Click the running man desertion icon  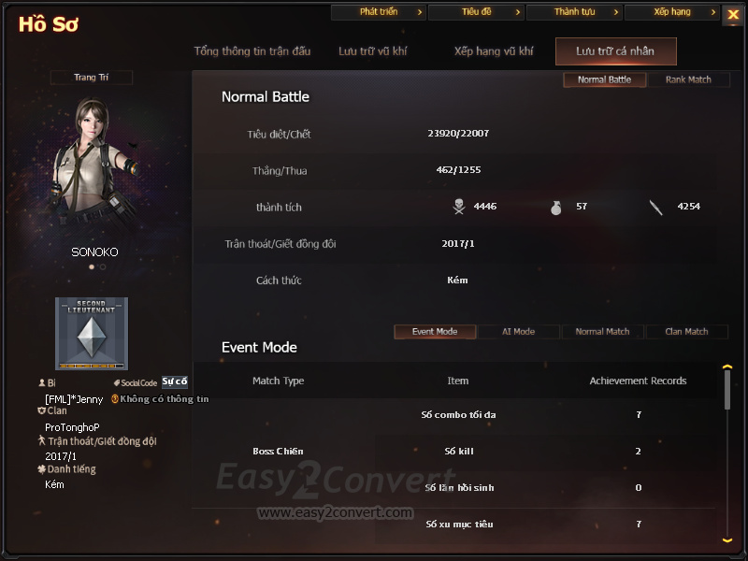[x=42, y=440]
